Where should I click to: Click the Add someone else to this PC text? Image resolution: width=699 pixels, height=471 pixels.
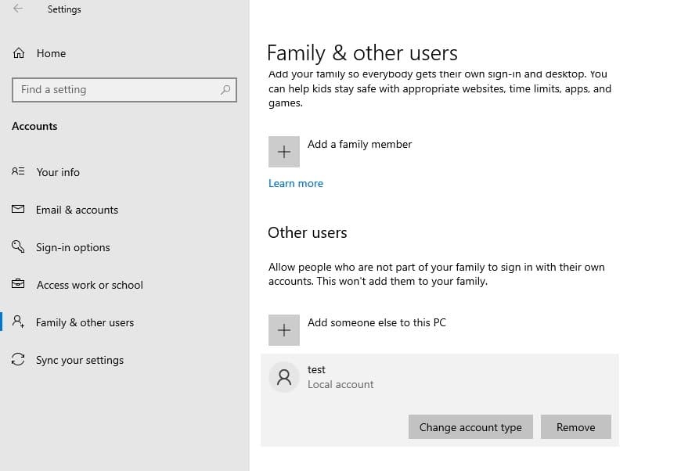coord(377,322)
